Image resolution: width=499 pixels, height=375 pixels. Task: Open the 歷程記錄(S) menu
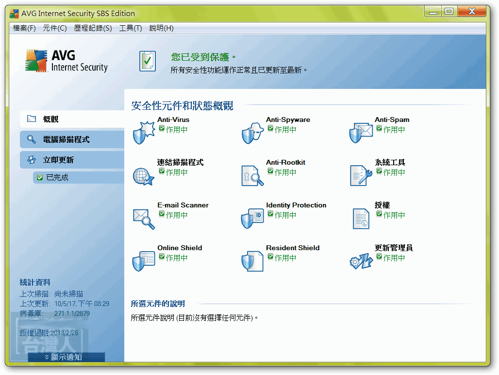pos(93,28)
